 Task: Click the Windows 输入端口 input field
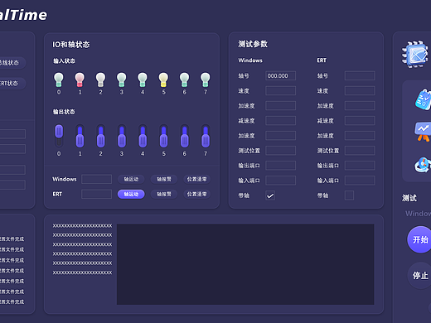(280, 181)
